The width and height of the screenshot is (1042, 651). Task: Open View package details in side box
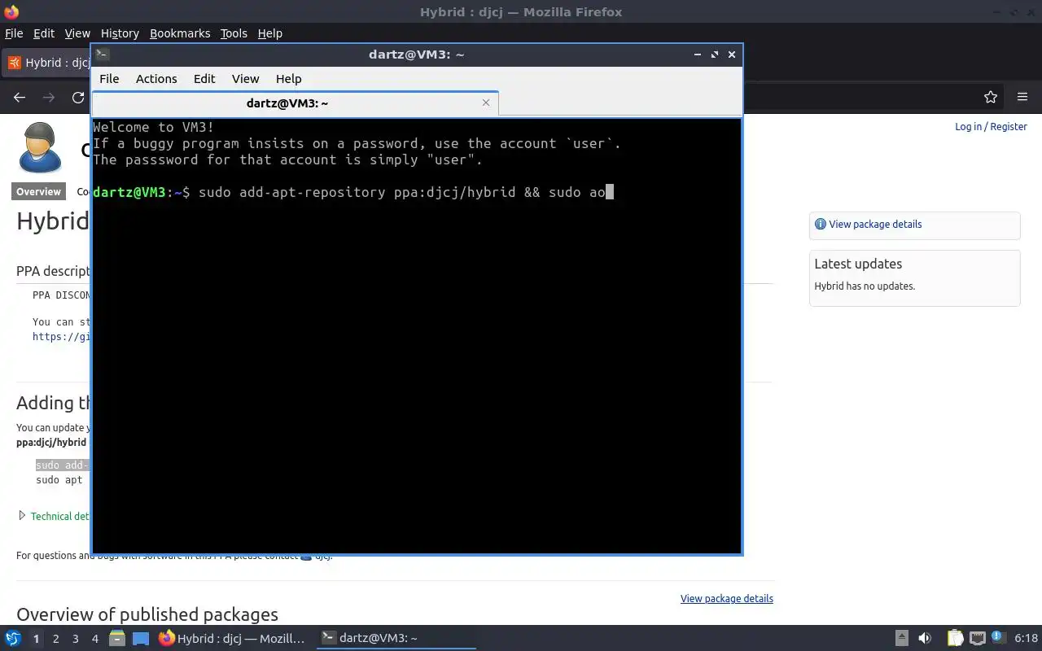875,225
